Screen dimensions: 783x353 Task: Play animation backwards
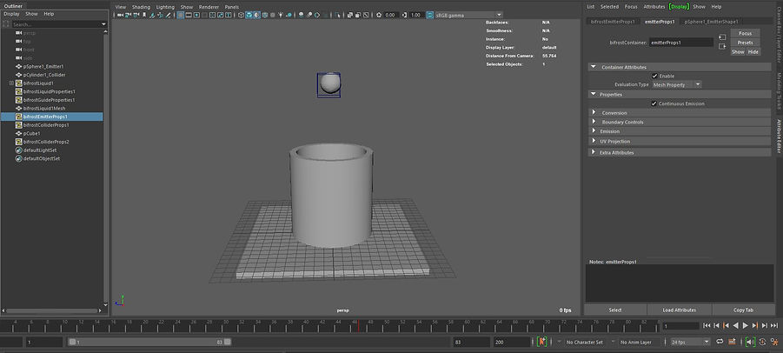(735, 325)
